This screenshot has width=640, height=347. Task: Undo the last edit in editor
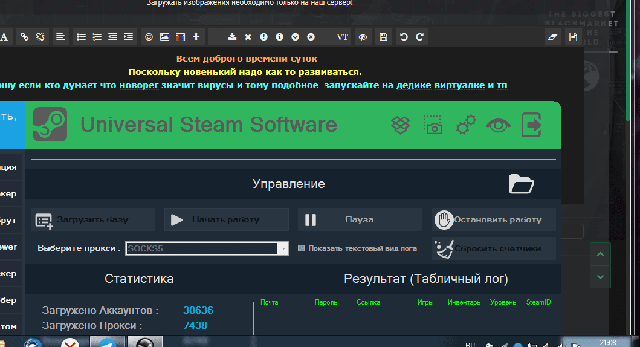pyautogui.click(x=404, y=37)
